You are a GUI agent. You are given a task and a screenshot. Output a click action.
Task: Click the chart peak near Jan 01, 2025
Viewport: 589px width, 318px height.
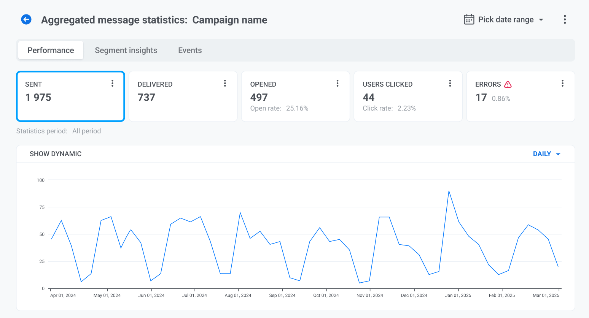(x=449, y=191)
